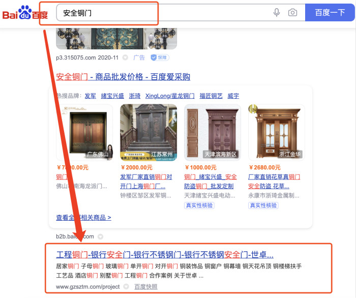The height and width of the screenshot is (298, 356).
Task: Expand dropdown arrow next to b2b.baidu.com
Action: [x=100, y=236]
